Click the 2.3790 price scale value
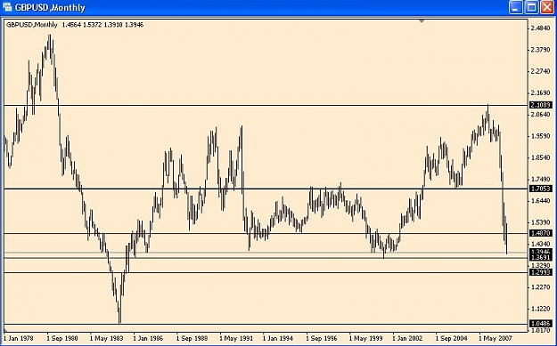 pyautogui.click(x=540, y=50)
